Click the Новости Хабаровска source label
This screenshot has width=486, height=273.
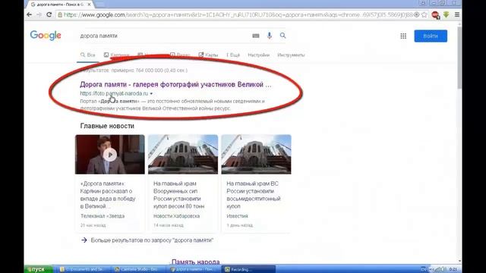tap(176, 216)
